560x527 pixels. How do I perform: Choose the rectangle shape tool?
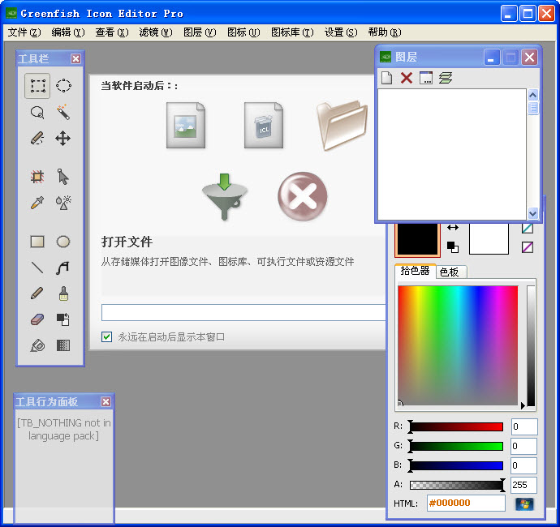pos(37,242)
